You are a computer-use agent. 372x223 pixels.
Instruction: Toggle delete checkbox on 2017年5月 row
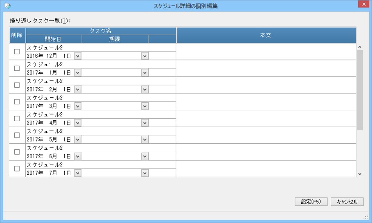[17, 135]
